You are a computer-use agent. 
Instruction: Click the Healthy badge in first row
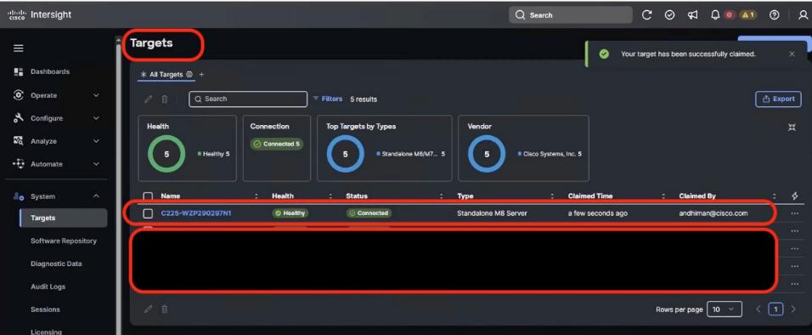click(x=290, y=213)
